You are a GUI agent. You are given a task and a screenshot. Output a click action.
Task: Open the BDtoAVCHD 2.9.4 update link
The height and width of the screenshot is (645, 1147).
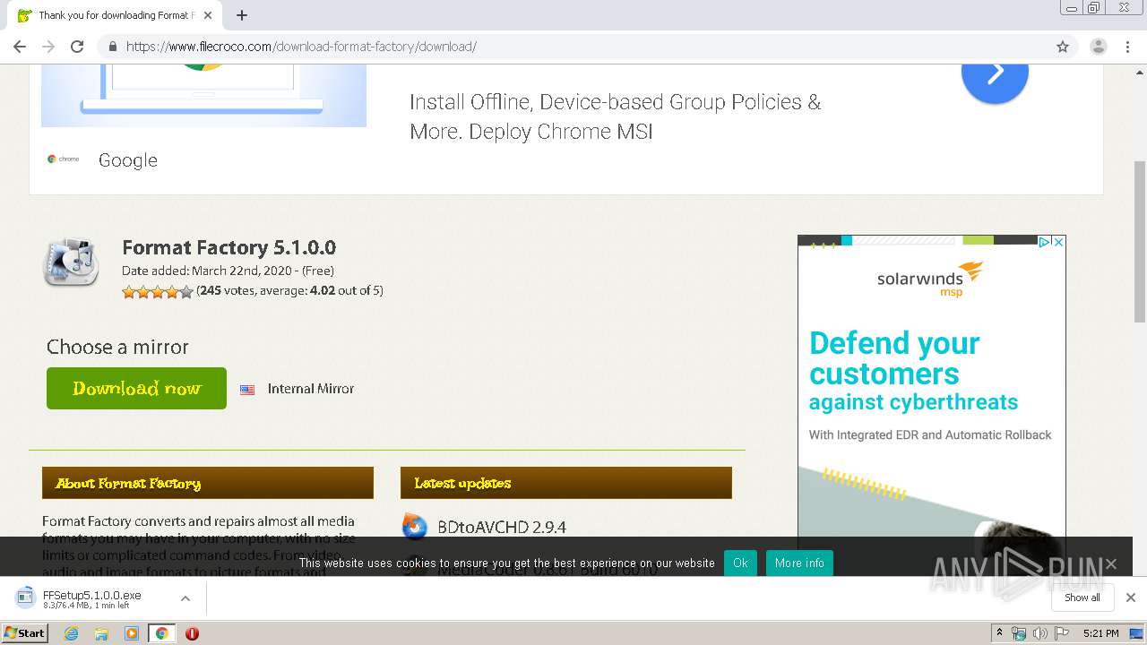(x=502, y=527)
